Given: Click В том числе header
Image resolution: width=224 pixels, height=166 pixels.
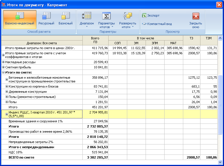Looking at the screenshot, I should pyautogui.click(x=146, y=38).
